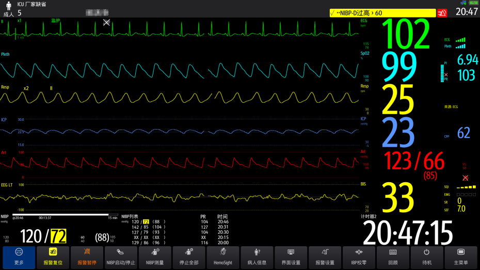This screenshot has height=270, width=480.
Task: Tap the alarm-off crossed icon in the Art area
Action: click(x=466, y=178)
